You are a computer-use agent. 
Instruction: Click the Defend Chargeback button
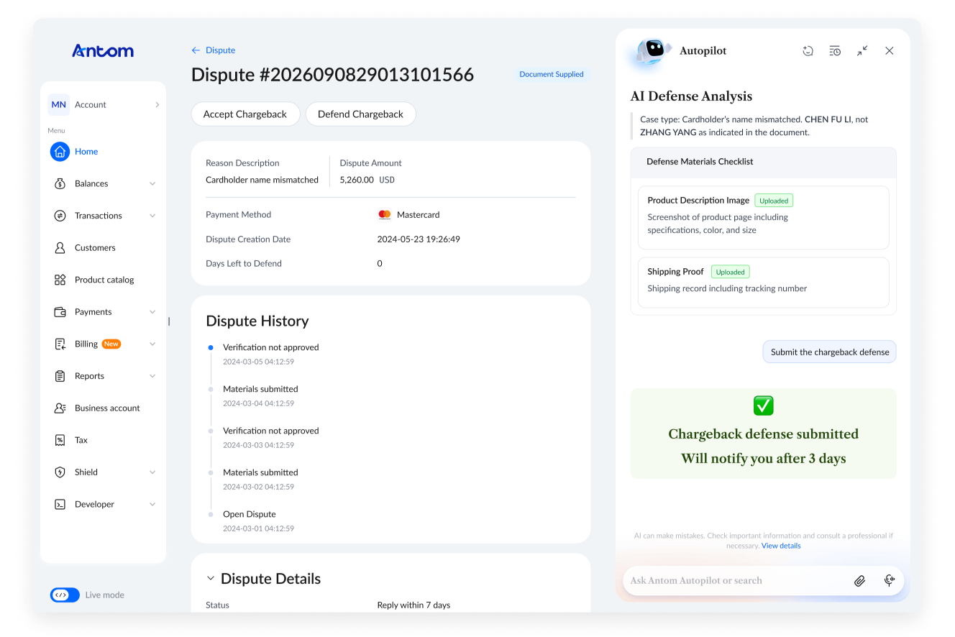[x=361, y=114]
